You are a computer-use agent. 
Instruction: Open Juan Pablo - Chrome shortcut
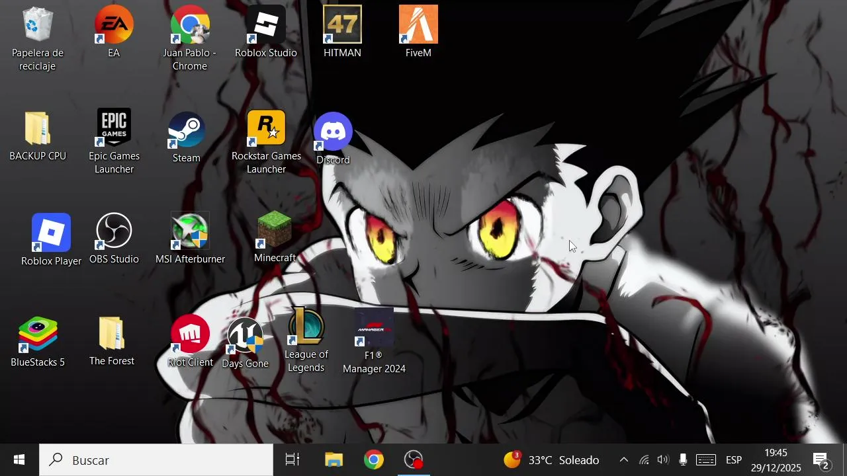190,38
